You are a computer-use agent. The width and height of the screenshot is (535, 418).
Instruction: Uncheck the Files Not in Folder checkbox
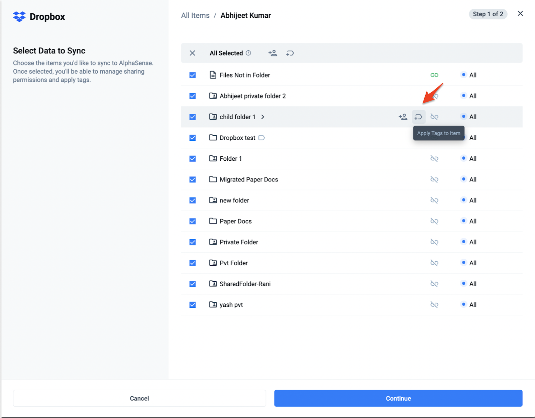pos(193,75)
